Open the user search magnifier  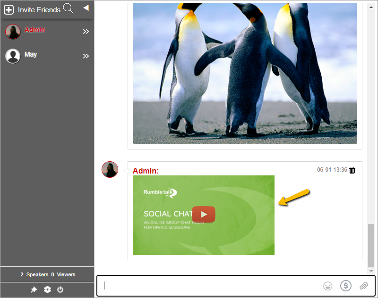(x=69, y=8)
